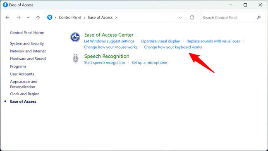This screenshot has width=268, height=151.
Task: Minimize the Ease of Access window
Action: pyautogui.click(x=230, y=5)
